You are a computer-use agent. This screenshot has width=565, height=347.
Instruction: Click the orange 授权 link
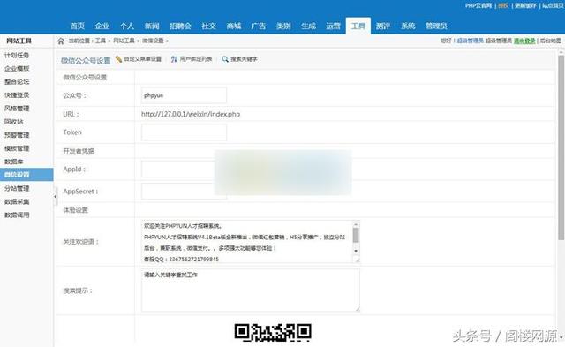coord(503,6)
